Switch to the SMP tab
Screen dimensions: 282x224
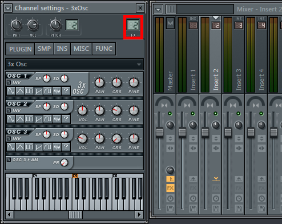[x=44, y=49]
